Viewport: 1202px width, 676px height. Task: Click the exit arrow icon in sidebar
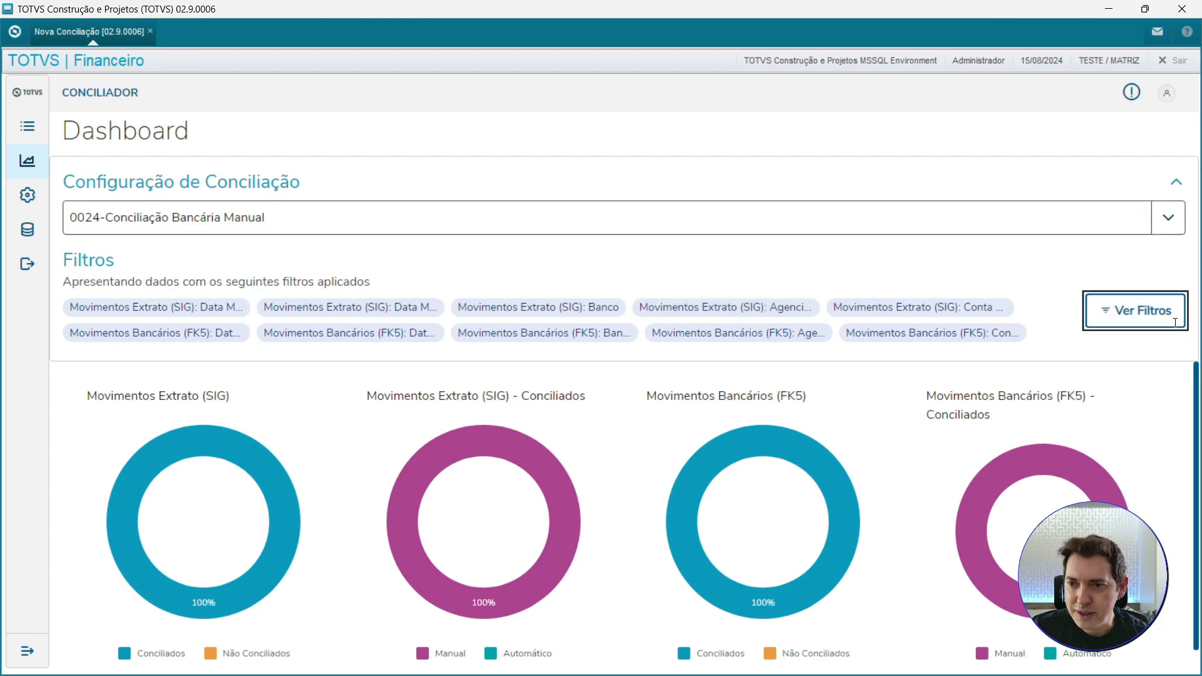pyautogui.click(x=27, y=264)
